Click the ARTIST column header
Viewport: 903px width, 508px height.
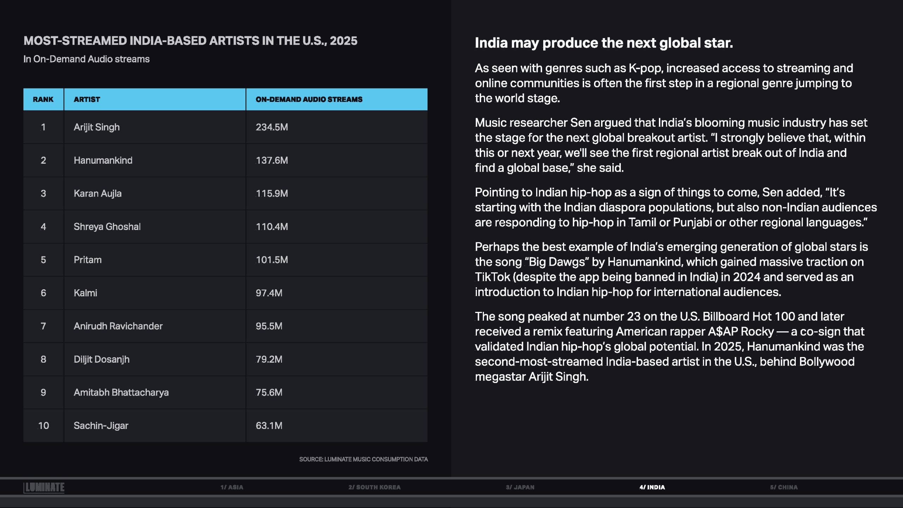coord(87,99)
